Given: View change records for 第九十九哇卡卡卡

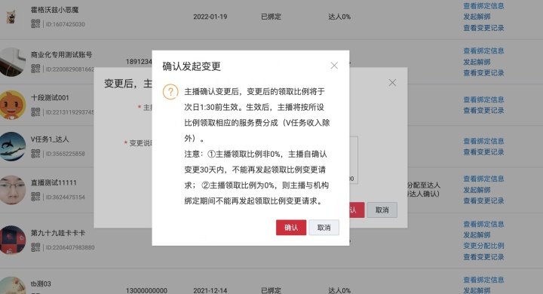Looking at the screenshot, I should click(483, 257).
